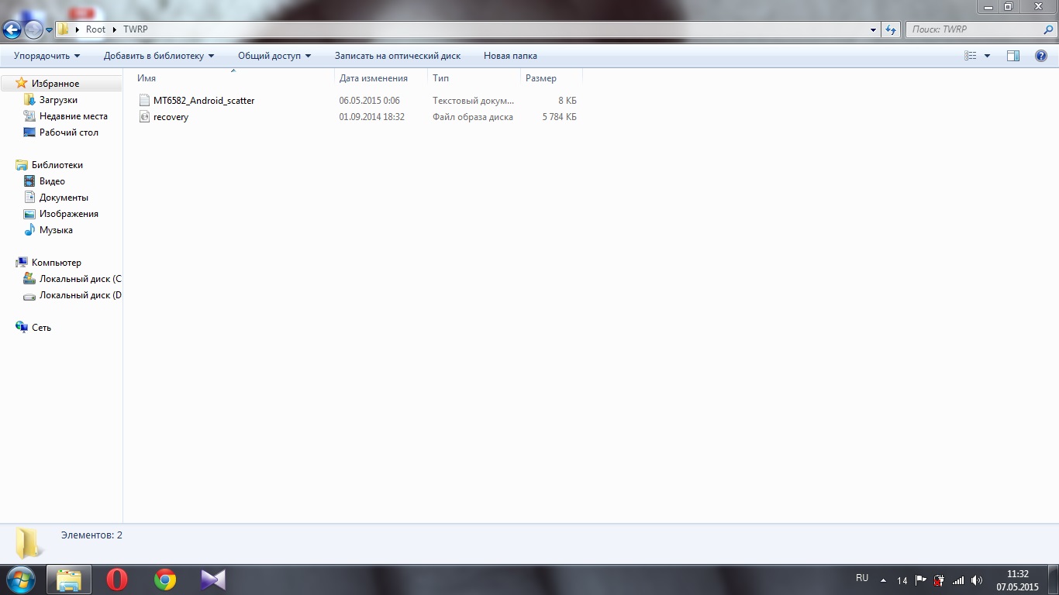Image resolution: width=1059 pixels, height=595 pixels.
Task: Select the TWRP breadcrumb in address bar
Action: coord(135,29)
